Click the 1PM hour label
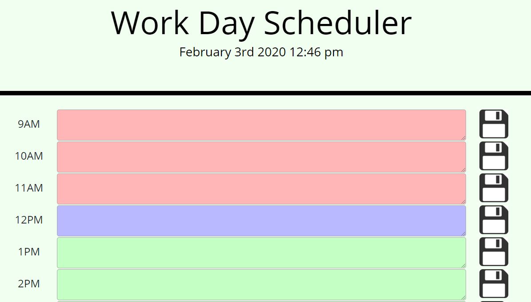531x302 pixels. (x=28, y=252)
